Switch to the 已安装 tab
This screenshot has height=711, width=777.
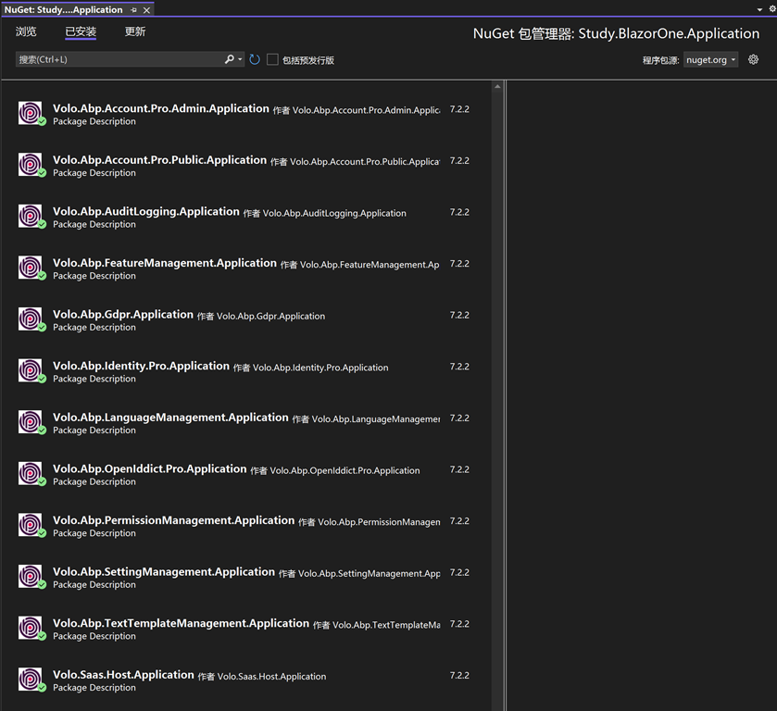pos(81,31)
